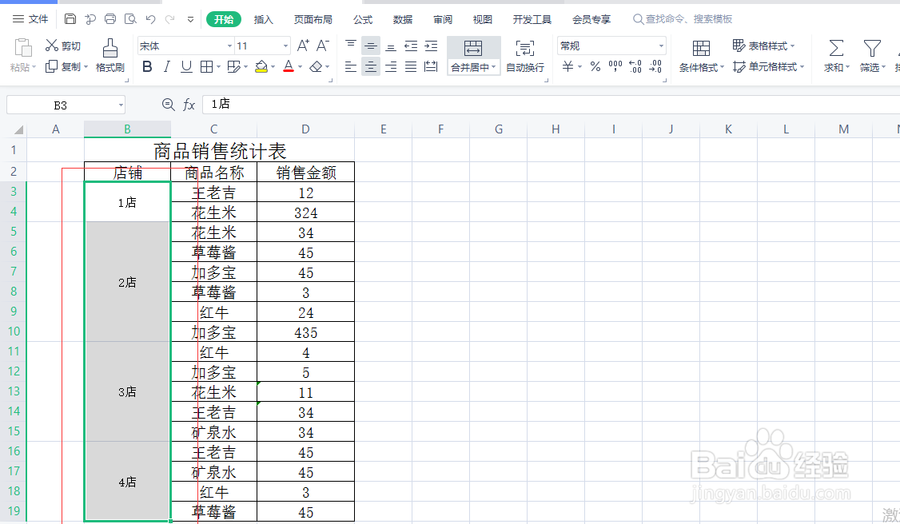Increase font size with A+ icon
The height and width of the screenshot is (524, 900).
click(303, 46)
